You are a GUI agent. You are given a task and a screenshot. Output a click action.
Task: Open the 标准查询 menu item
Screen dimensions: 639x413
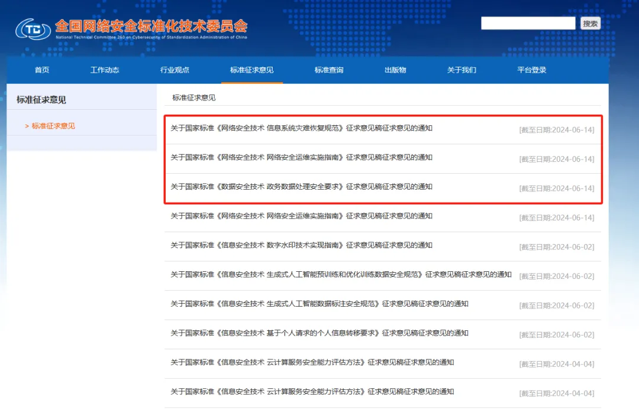coord(329,70)
